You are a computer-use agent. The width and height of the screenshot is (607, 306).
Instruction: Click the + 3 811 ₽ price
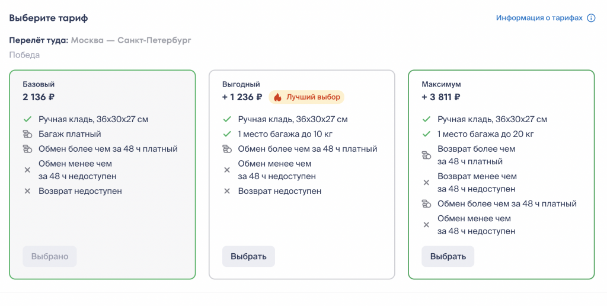coord(441,97)
